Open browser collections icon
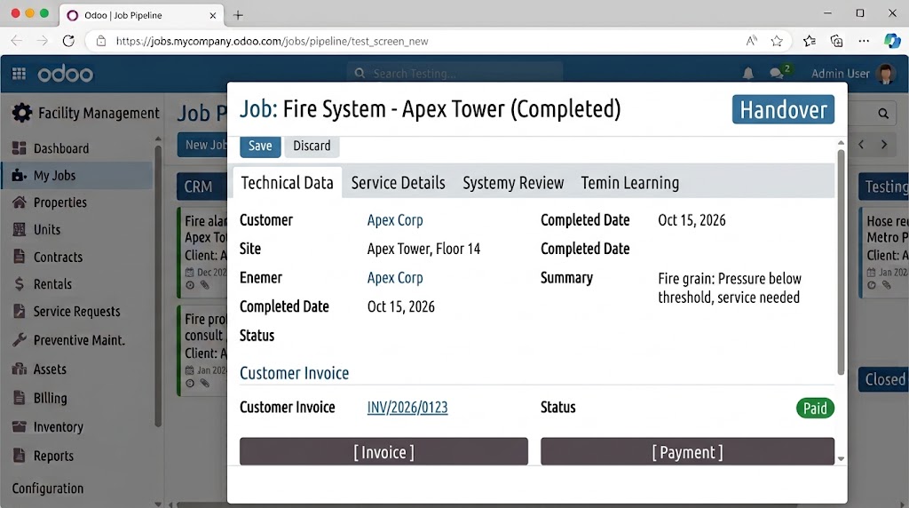This screenshot has width=909, height=508. [x=836, y=41]
